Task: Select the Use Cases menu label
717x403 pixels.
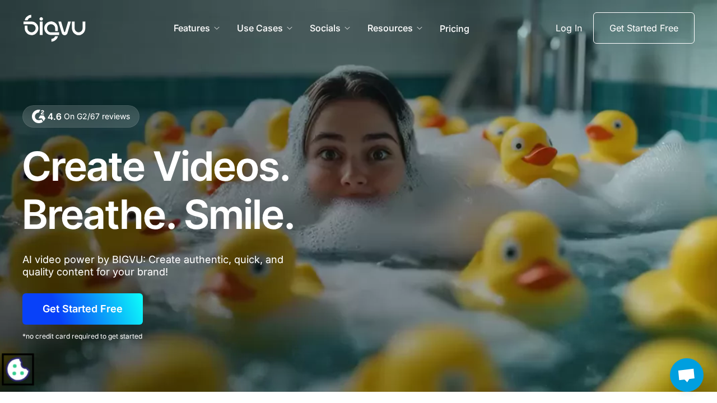Action: pyautogui.click(x=259, y=28)
